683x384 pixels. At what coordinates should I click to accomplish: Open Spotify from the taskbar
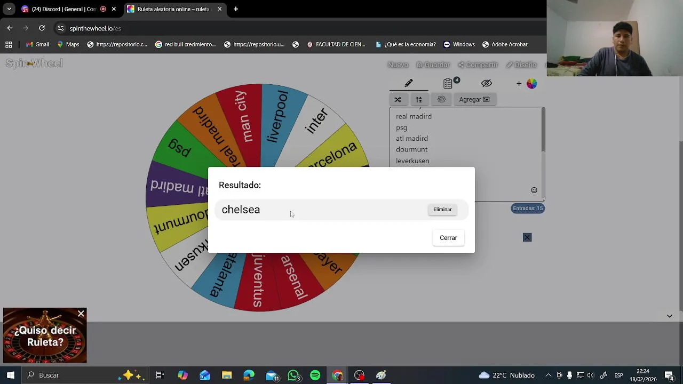coord(315,375)
